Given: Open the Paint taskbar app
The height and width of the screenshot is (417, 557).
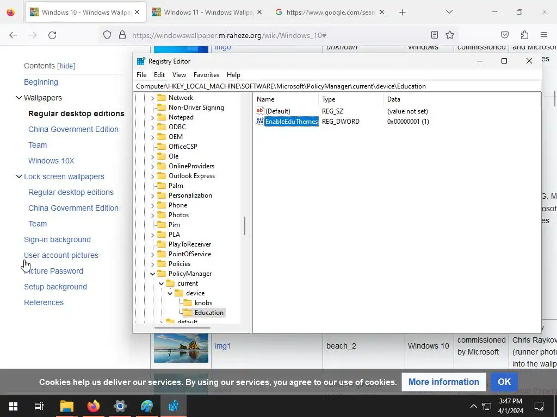Looking at the screenshot, I should (147, 406).
